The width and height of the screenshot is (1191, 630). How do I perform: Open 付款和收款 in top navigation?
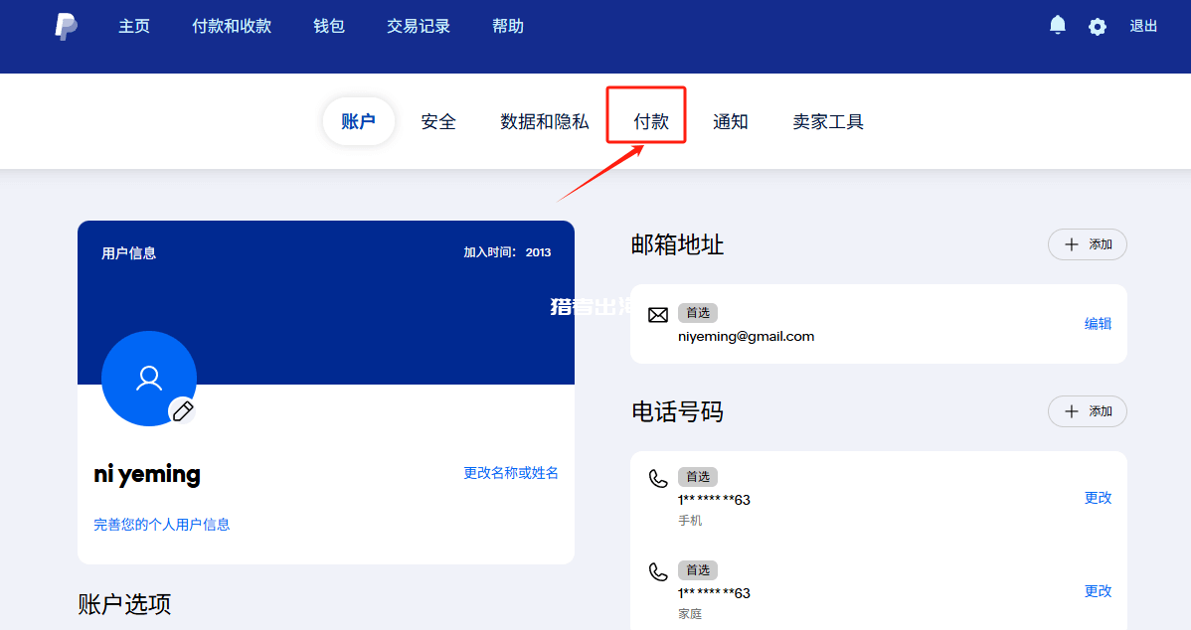click(232, 26)
